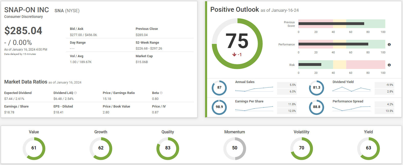Click the Annual Sales 6.0% value

(293, 91)
